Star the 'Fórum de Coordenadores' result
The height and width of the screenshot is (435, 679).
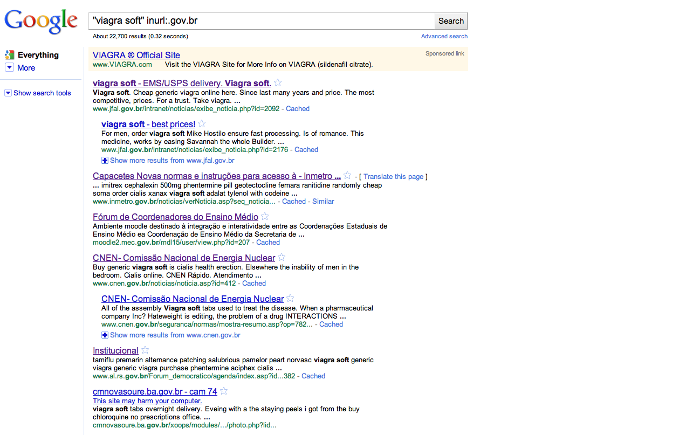pos(265,216)
